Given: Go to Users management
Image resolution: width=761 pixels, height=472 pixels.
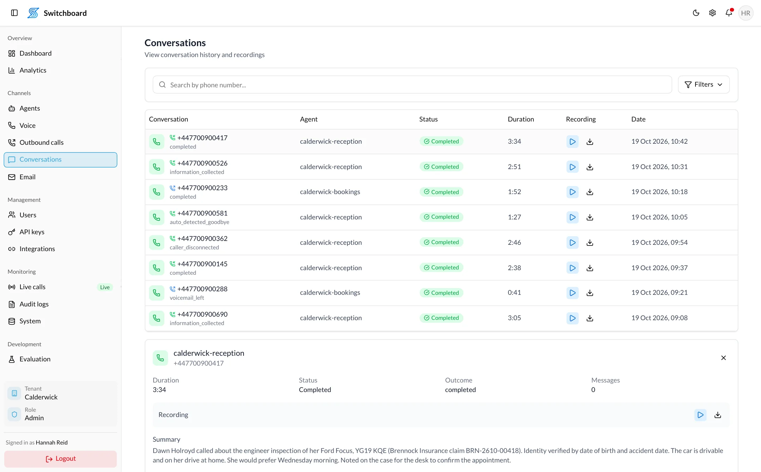Looking at the screenshot, I should [60, 215].
